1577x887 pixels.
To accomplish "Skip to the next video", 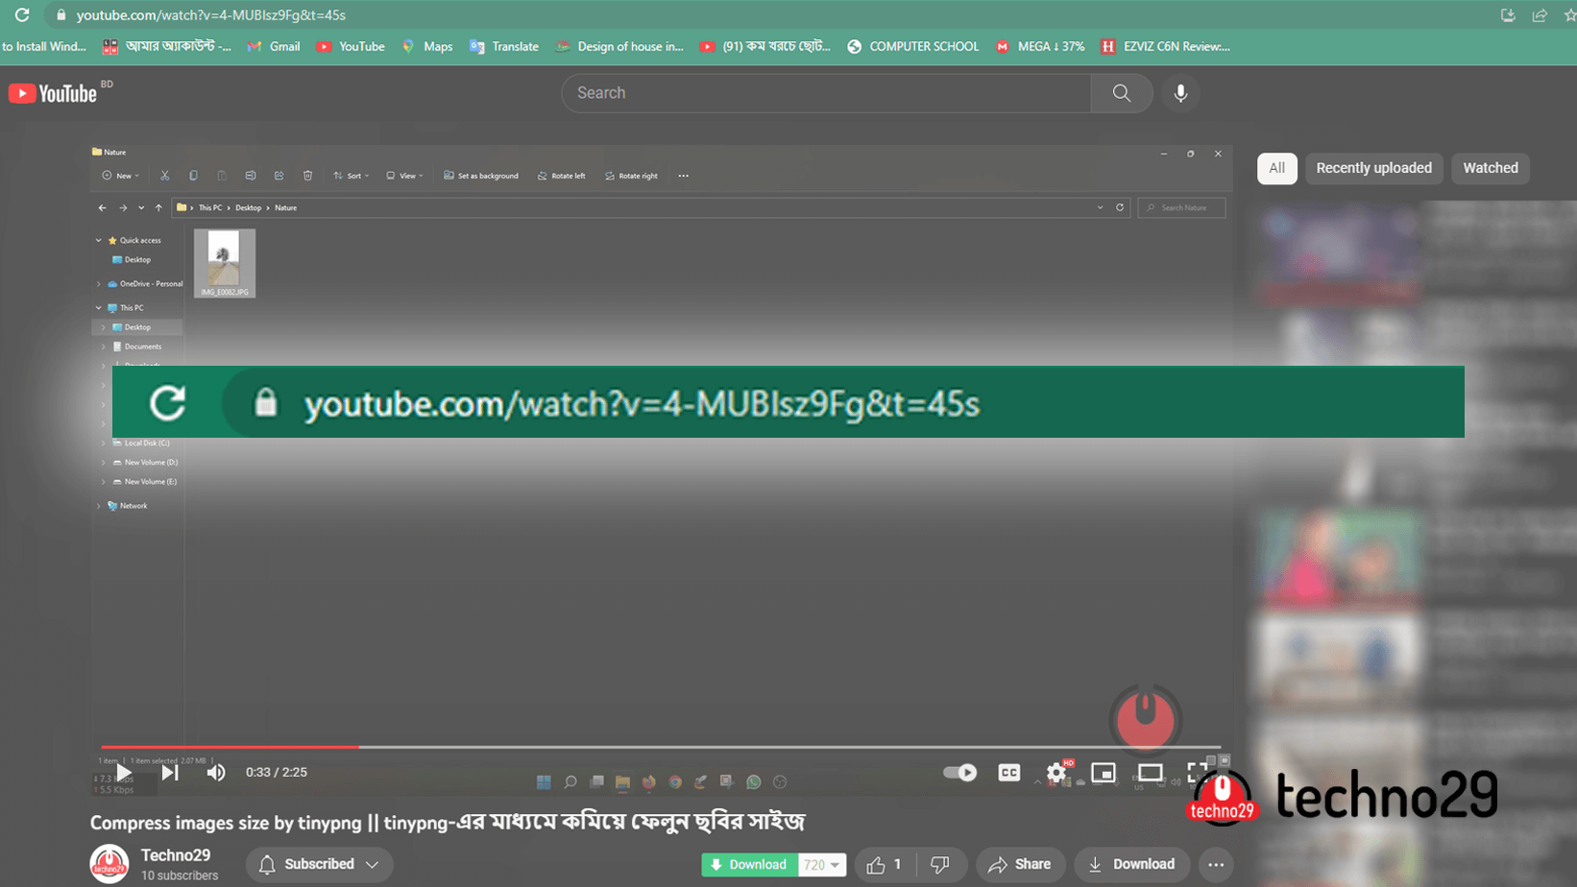I will [170, 772].
